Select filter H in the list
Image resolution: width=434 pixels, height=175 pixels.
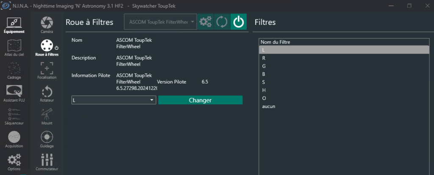click(x=344, y=90)
